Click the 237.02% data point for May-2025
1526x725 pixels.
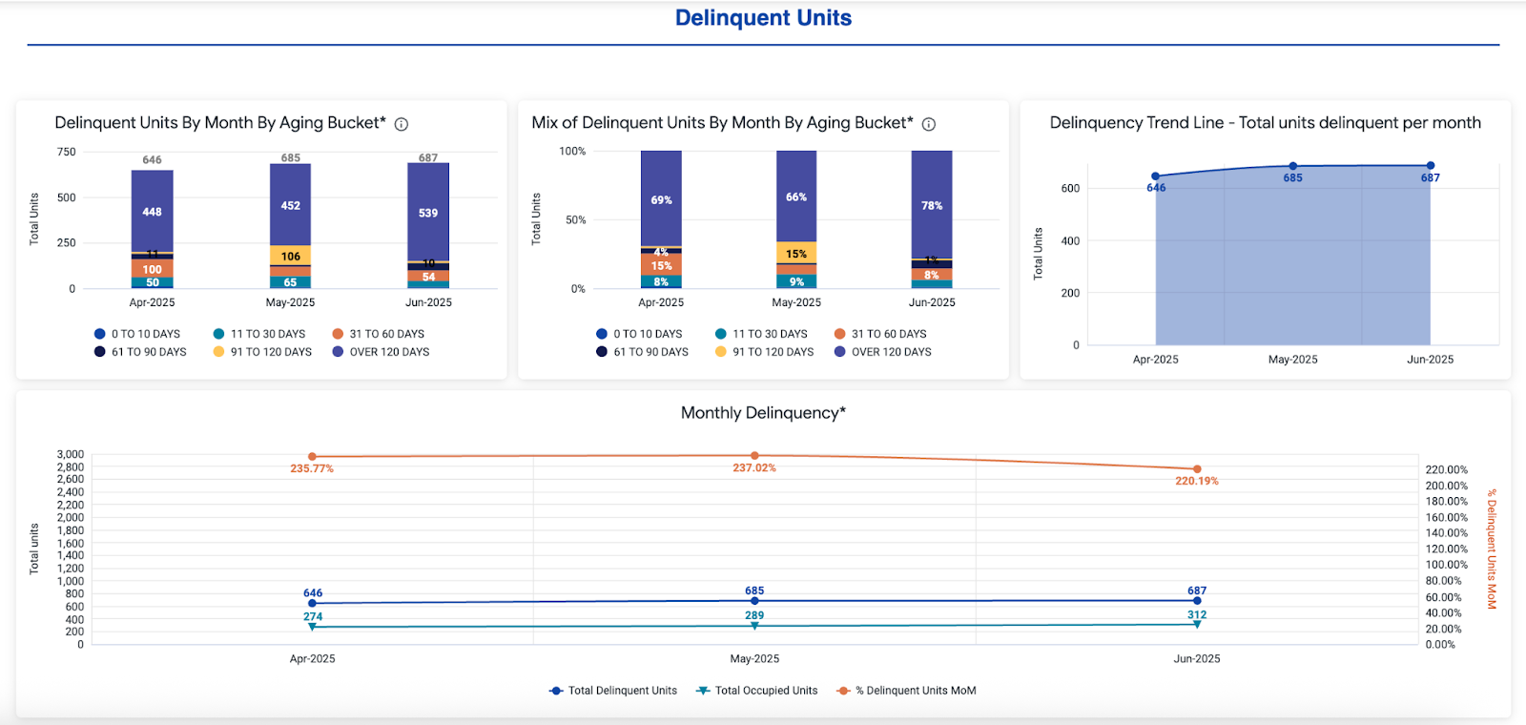coord(754,456)
